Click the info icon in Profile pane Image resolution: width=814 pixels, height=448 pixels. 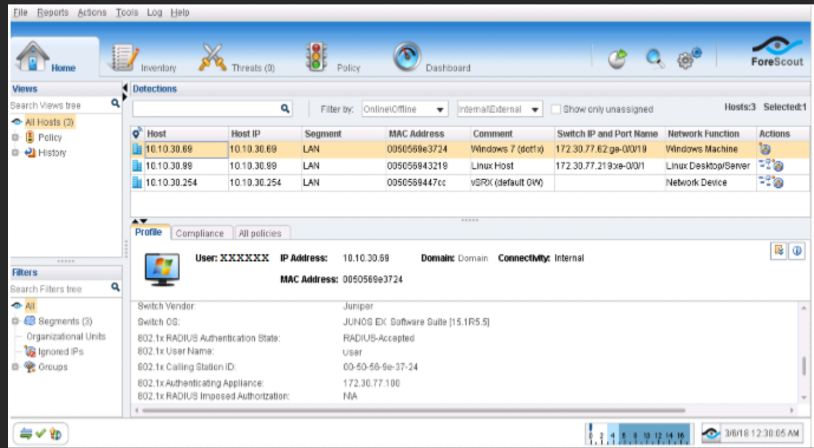click(797, 251)
